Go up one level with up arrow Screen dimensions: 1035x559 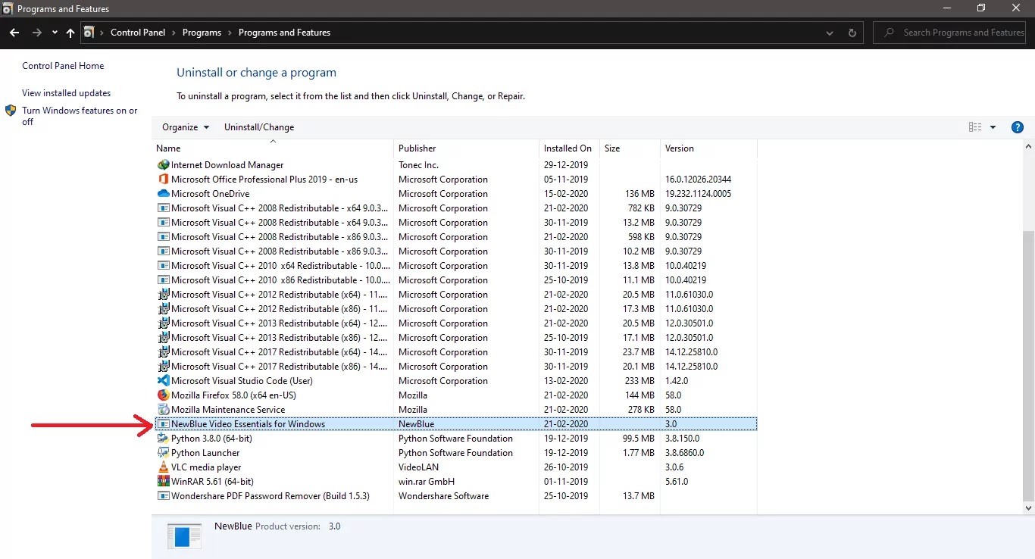[70, 33]
